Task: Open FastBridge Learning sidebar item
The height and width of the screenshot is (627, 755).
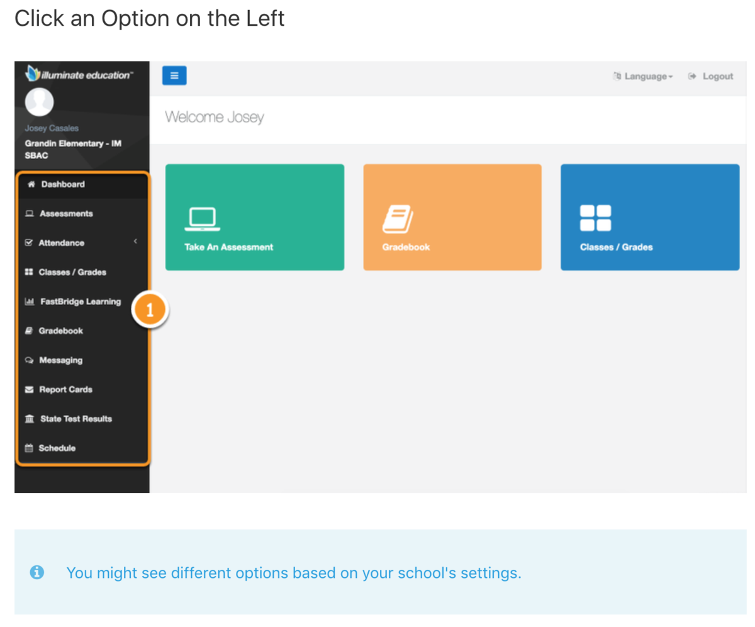Action: [82, 301]
